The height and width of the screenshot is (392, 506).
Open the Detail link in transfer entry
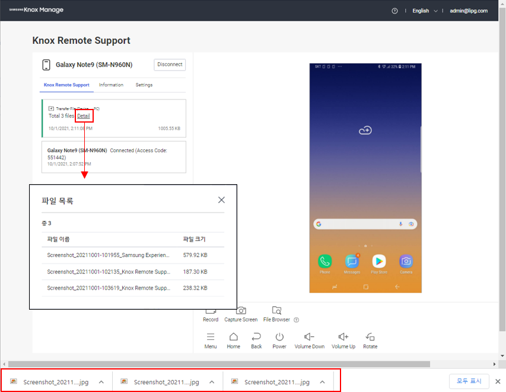[83, 115]
